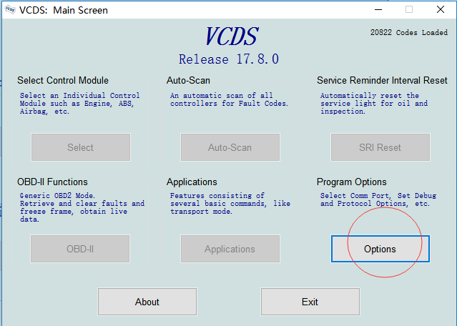457x326 pixels.
Task: Click 'Service Reminder Interval Reset' heading
Action: (382, 80)
